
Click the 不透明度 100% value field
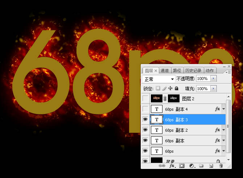coord(203,79)
